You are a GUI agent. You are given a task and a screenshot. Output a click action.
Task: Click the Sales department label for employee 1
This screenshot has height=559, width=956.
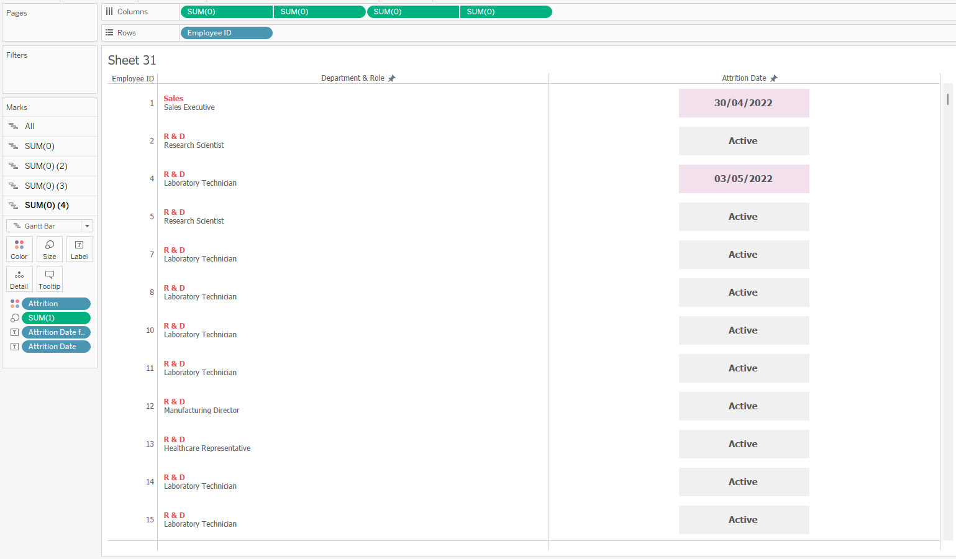point(173,99)
